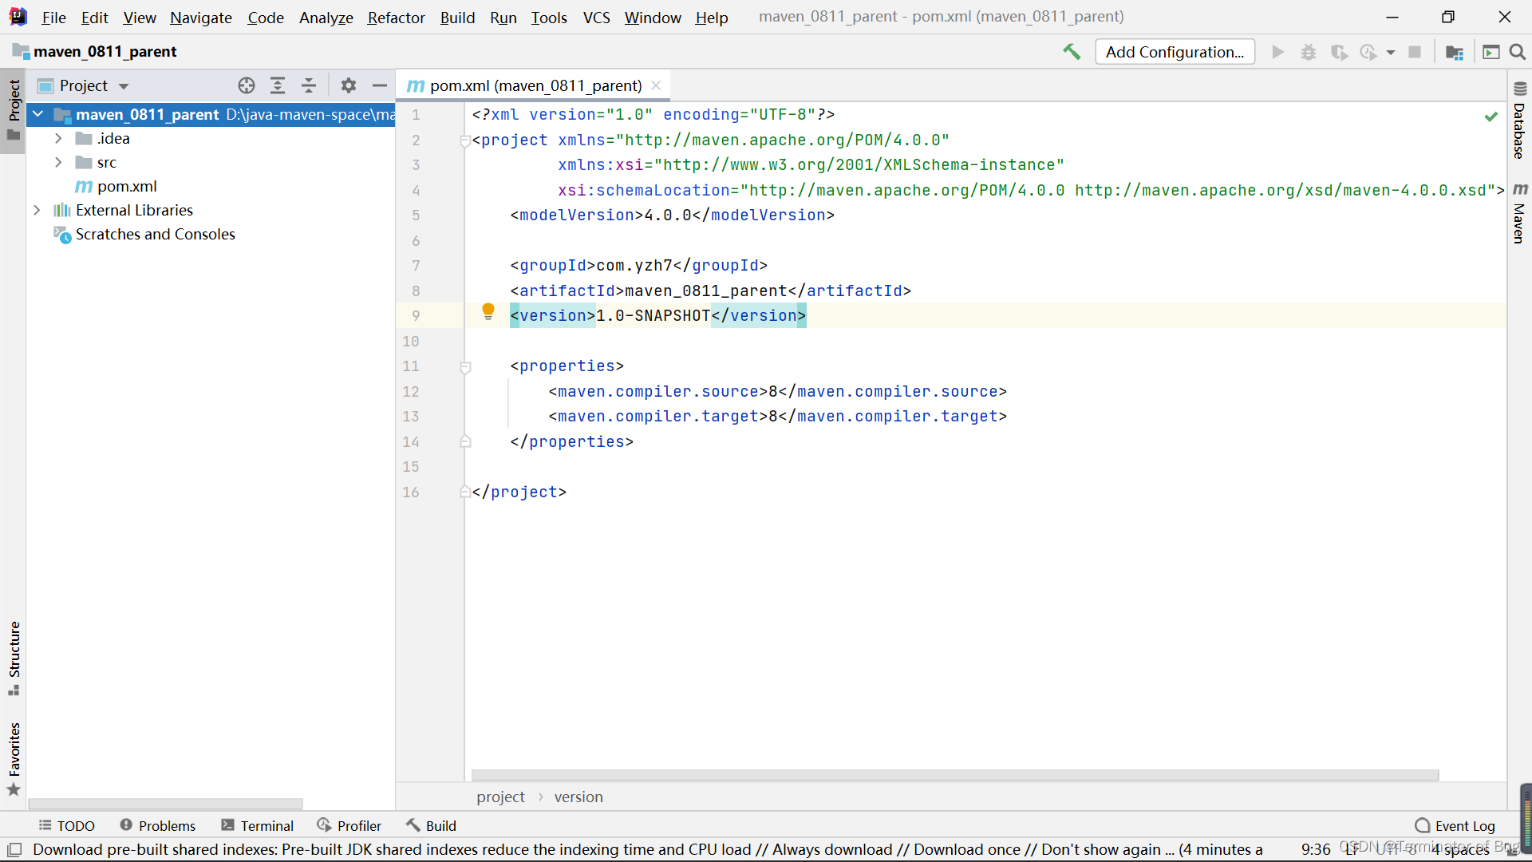Collapse the properties fold marker on line 11

point(465,367)
